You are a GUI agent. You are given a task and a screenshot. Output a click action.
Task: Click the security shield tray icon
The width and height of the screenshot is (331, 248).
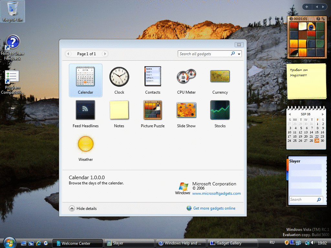coord(287,243)
